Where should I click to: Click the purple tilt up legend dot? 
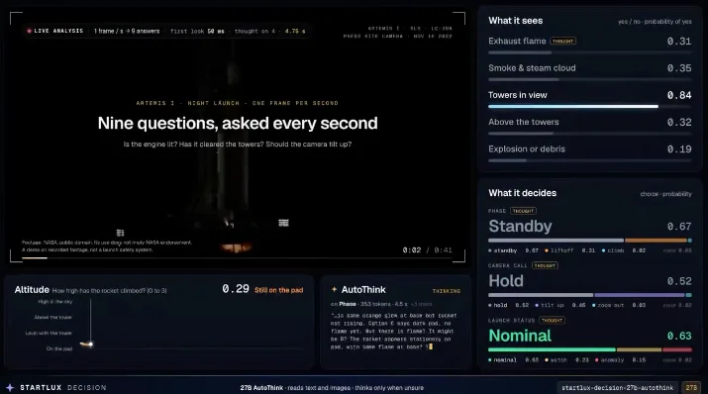click(x=537, y=305)
